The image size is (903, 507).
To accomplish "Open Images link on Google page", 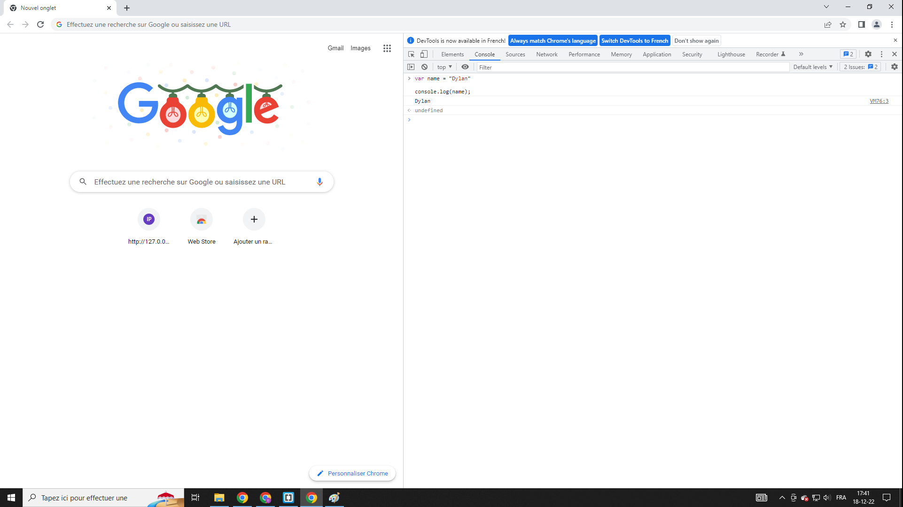I will click(x=360, y=48).
